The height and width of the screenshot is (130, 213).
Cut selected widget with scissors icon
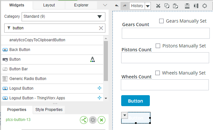(158, 6)
